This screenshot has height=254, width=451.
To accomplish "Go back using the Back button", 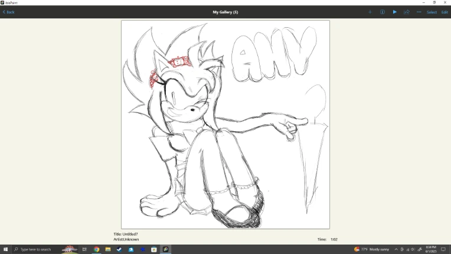I will tap(9, 12).
